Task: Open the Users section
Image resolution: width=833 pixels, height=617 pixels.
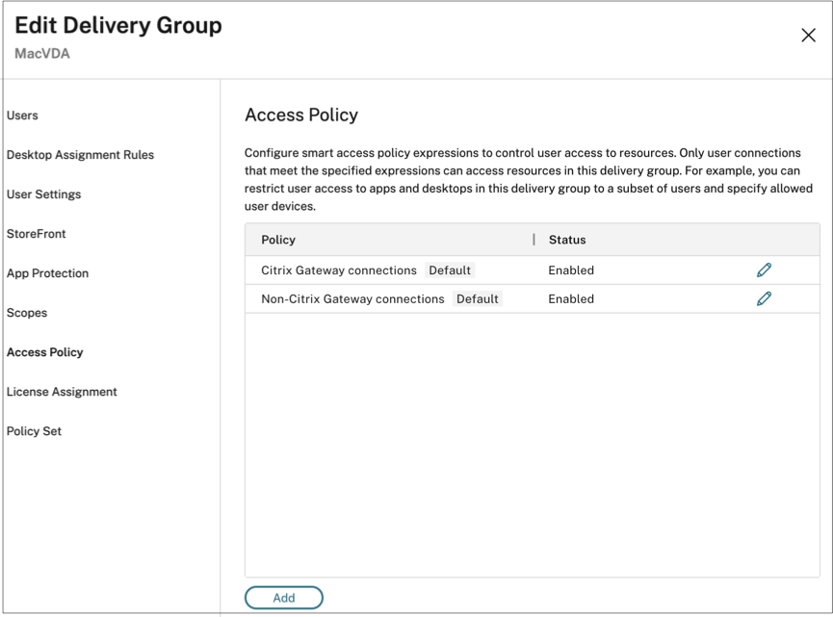Action: pos(22,116)
